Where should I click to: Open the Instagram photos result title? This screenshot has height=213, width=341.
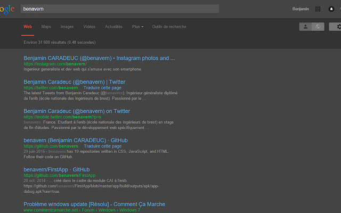tap(99, 58)
